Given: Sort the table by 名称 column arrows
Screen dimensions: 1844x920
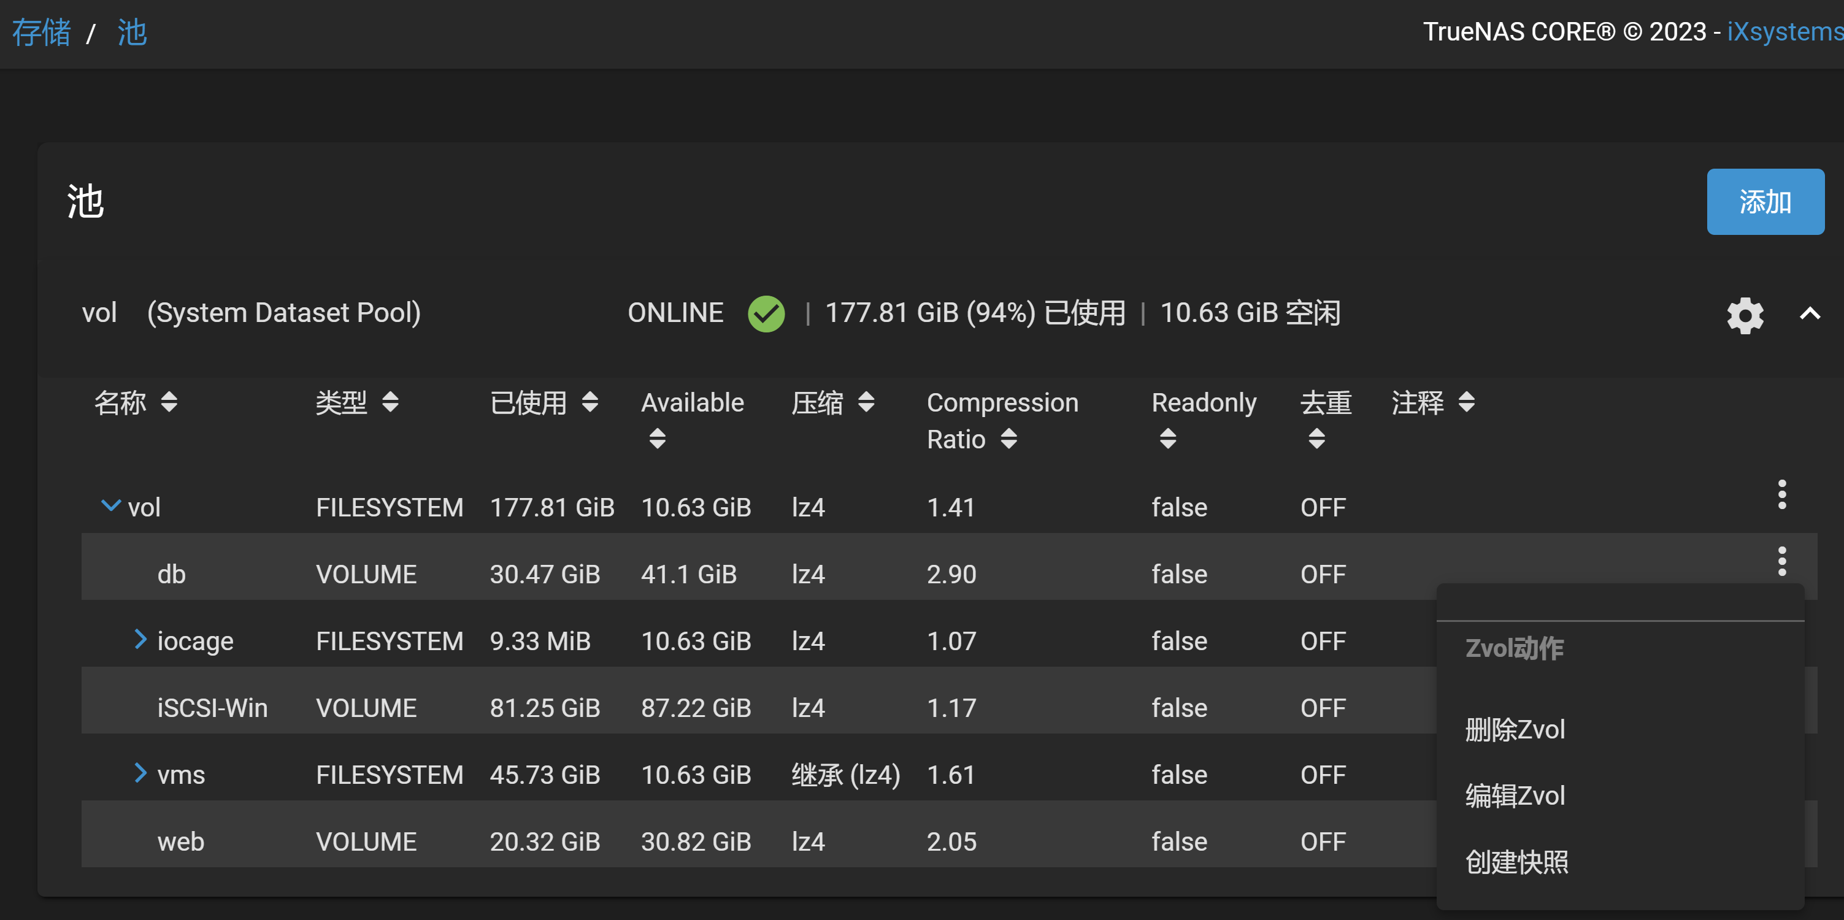Looking at the screenshot, I should coord(169,402).
